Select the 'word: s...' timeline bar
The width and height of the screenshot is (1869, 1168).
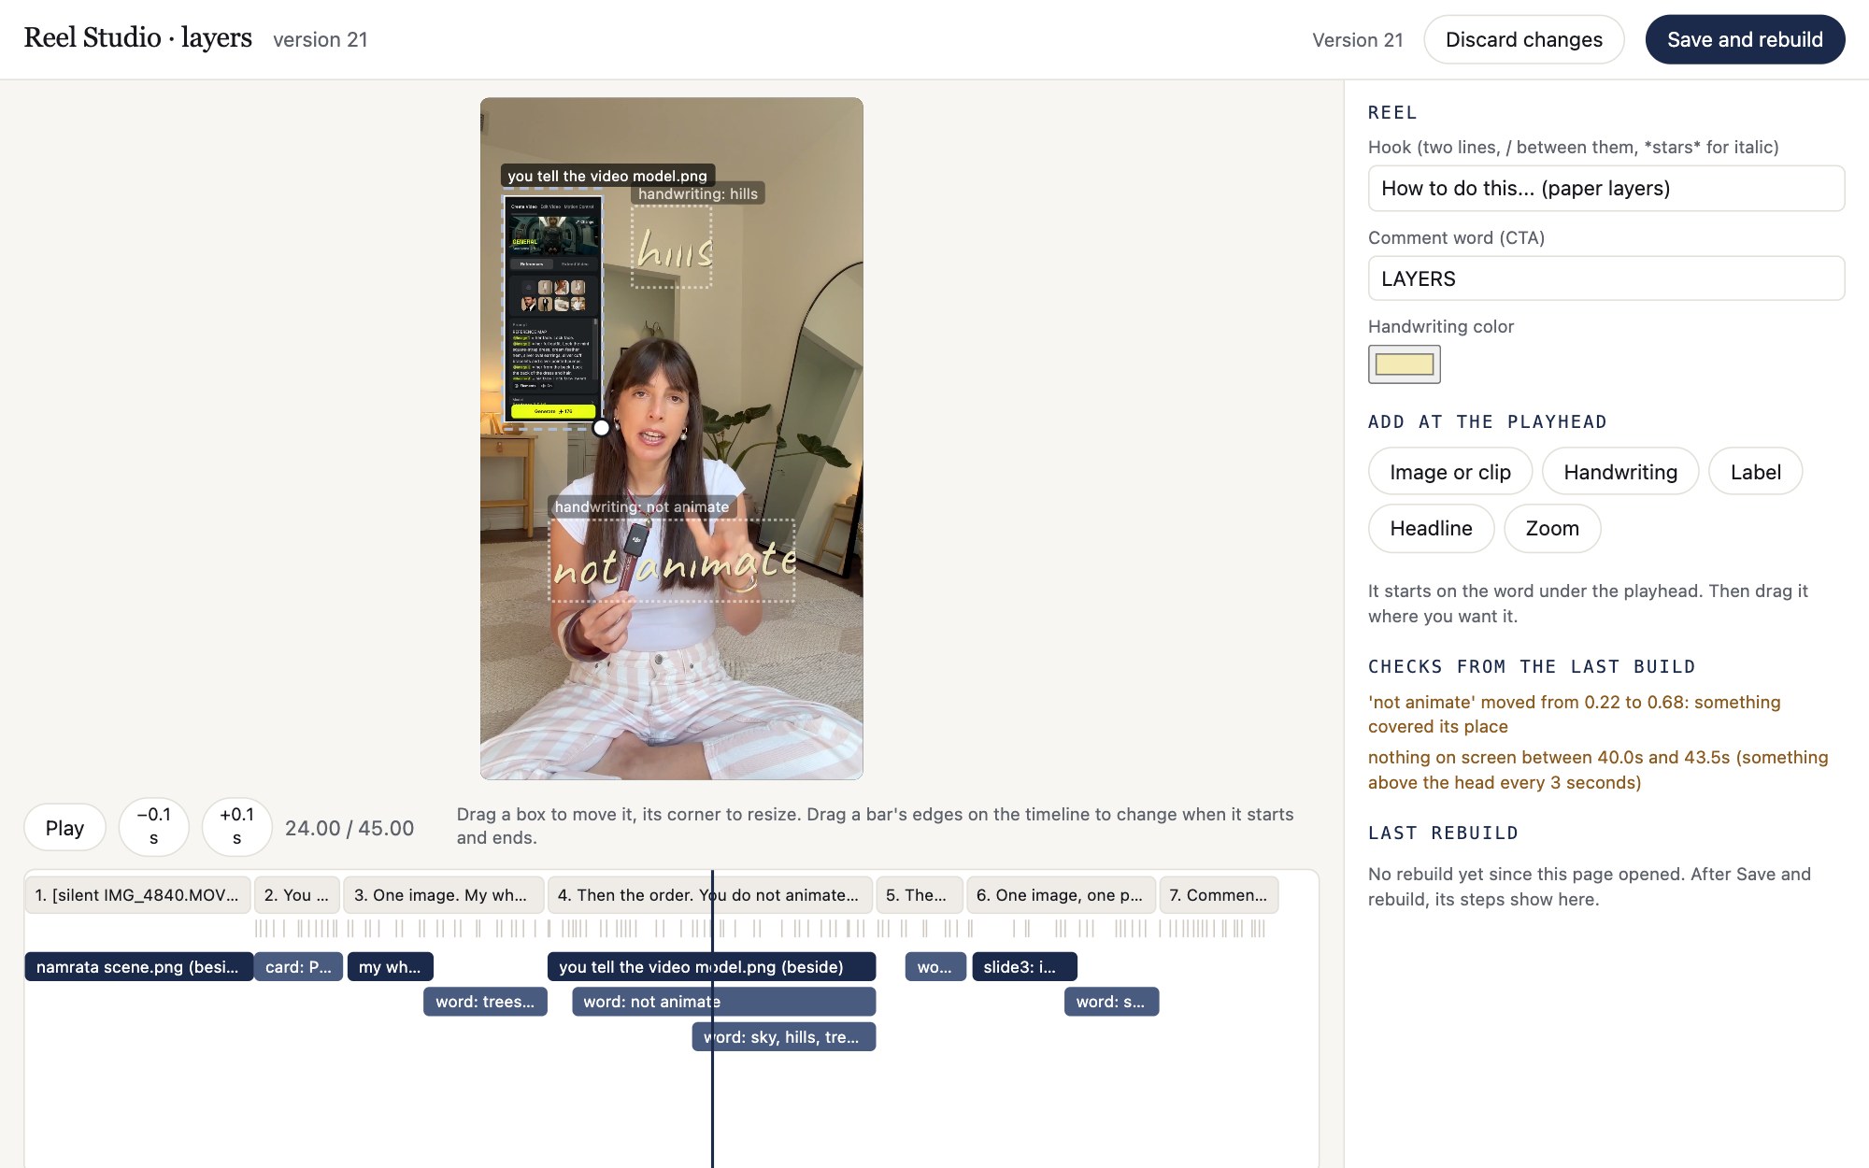(1111, 1002)
